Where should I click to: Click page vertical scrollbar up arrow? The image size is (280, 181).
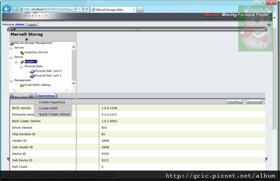[x=274, y=18]
